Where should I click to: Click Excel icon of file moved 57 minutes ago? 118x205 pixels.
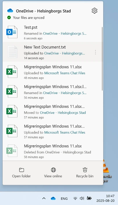tap(12, 111)
